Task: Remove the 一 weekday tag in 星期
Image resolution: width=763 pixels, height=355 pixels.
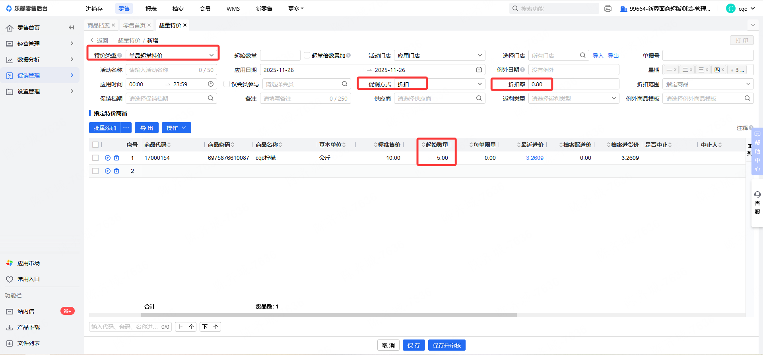Action: tap(675, 70)
